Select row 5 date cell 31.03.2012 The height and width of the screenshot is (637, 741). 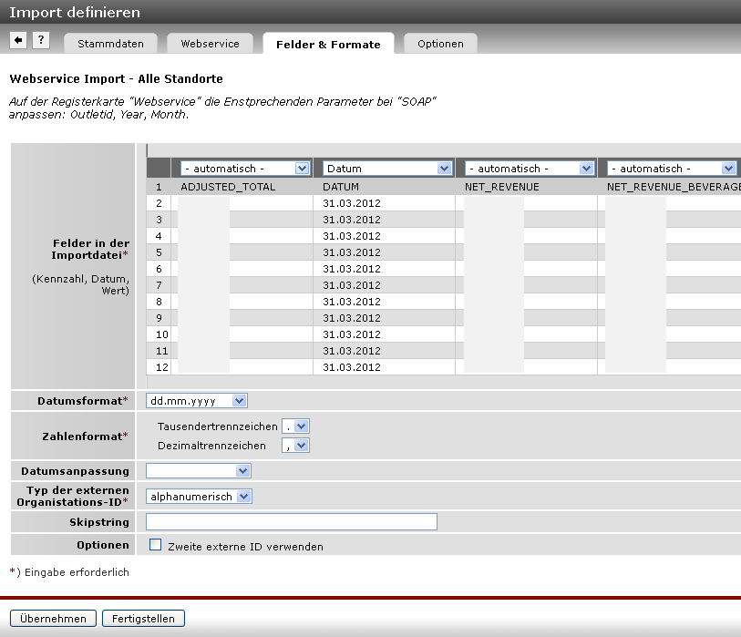click(x=352, y=252)
